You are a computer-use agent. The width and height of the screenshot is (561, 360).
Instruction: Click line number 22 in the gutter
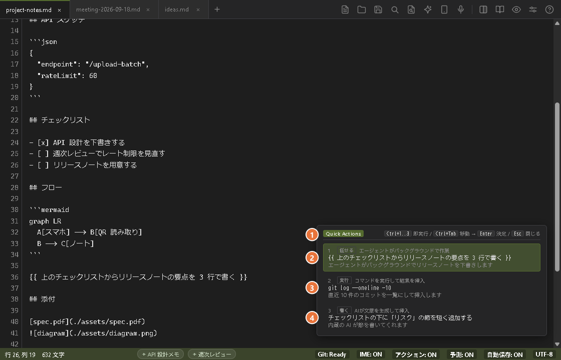[15, 120]
